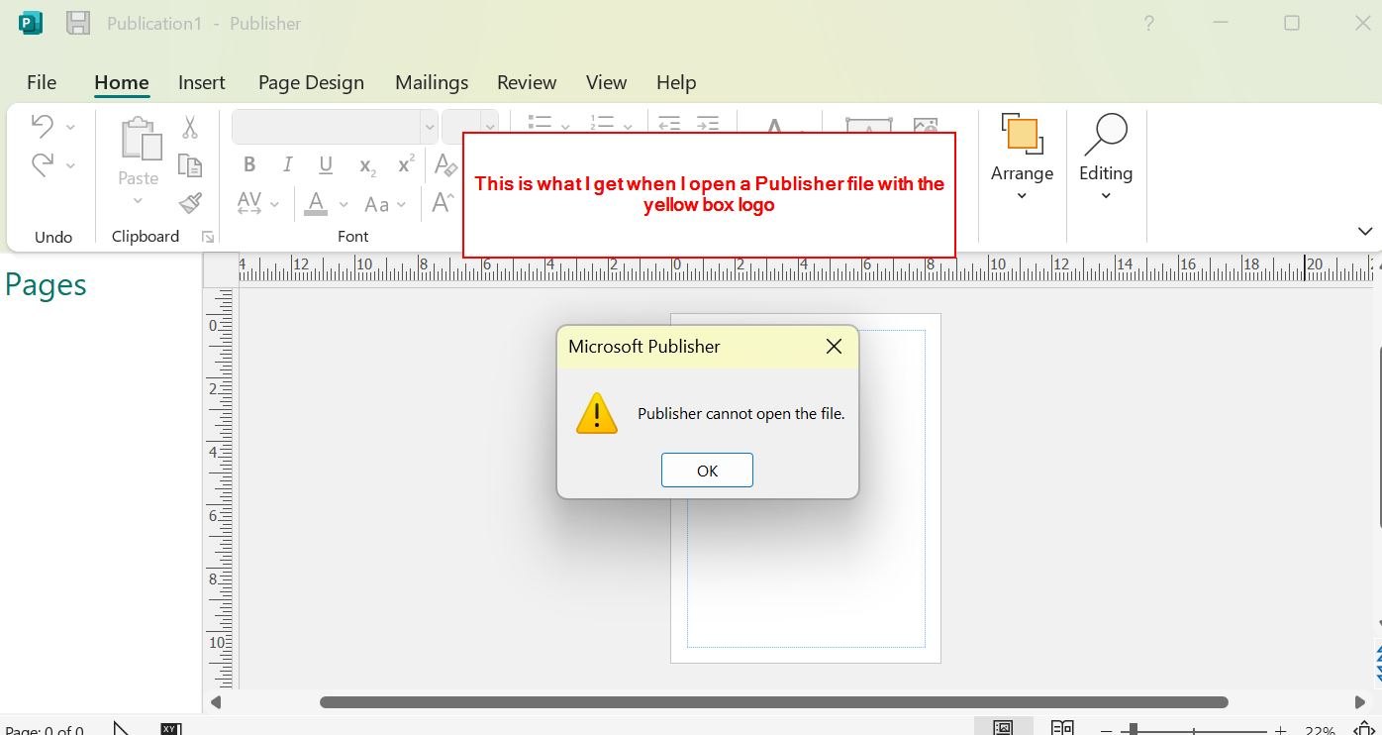Image resolution: width=1382 pixels, height=735 pixels.
Task: Open the font name combo box
Action: coord(335,127)
